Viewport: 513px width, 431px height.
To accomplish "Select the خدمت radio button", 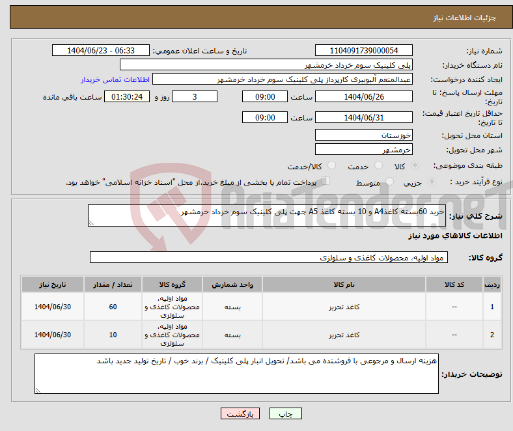I will coord(378,165).
